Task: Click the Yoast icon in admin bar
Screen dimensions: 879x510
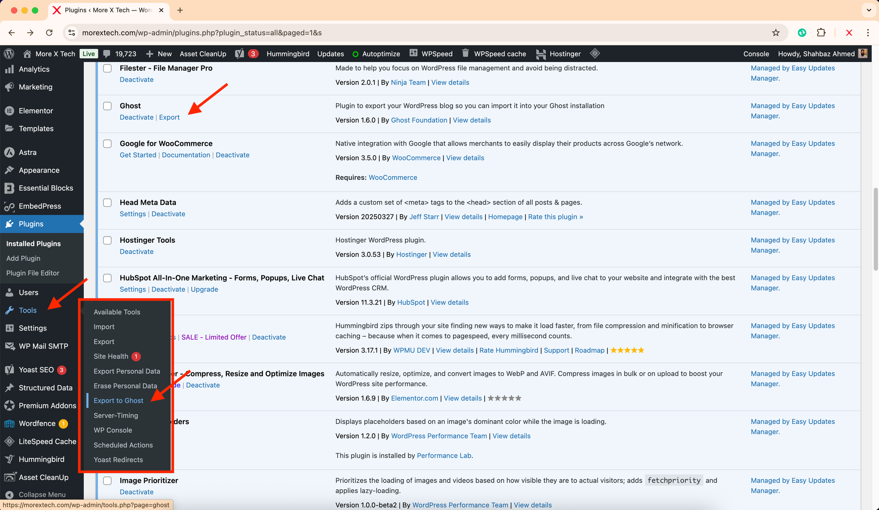Action: point(240,54)
